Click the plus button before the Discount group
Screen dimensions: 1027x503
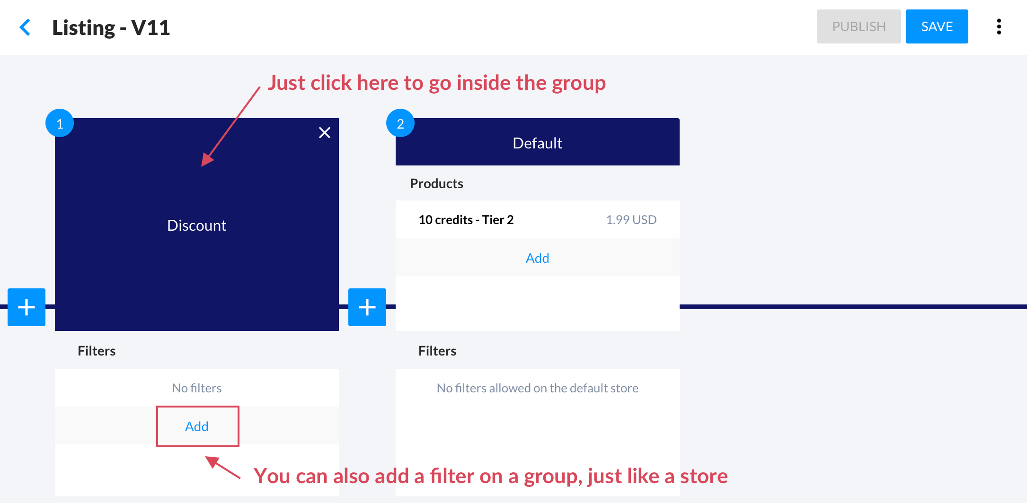[27, 307]
